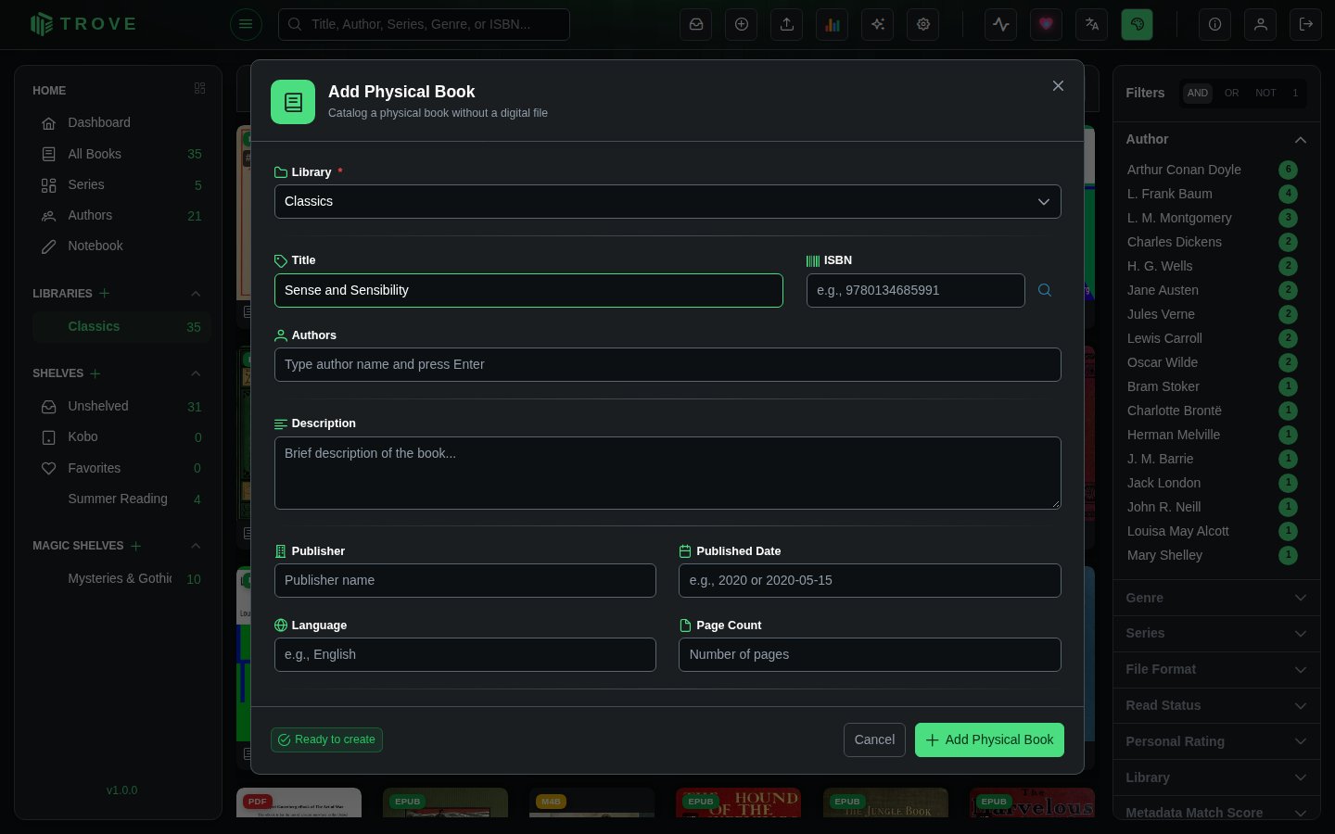Click the circled plus add icon in the top bar
This screenshot has height=834, width=1335.
[x=742, y=25]
